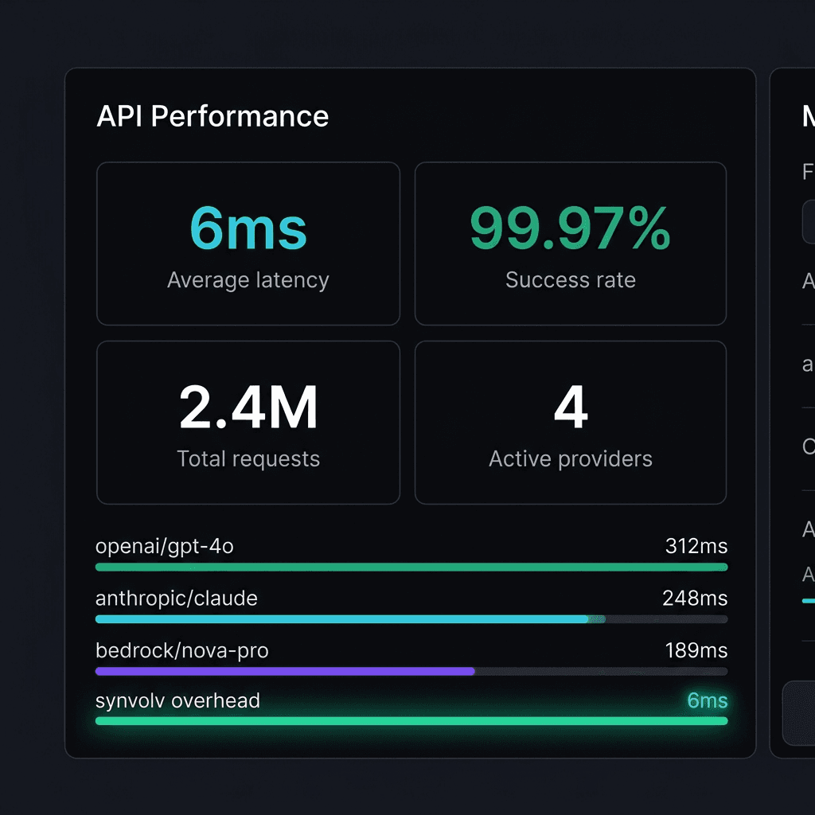Click the API Performance heading
The width and height of the screenshot is (815, 815).
213,116
